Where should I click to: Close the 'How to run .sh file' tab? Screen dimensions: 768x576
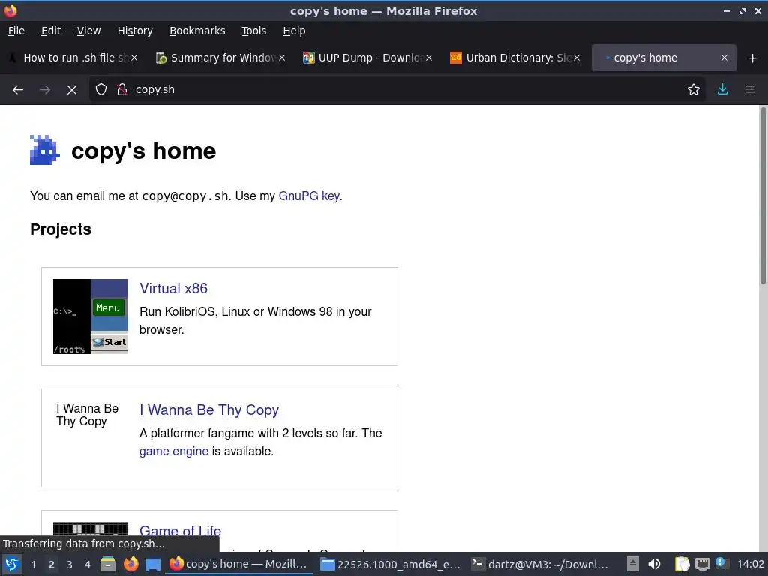(134, 58)
